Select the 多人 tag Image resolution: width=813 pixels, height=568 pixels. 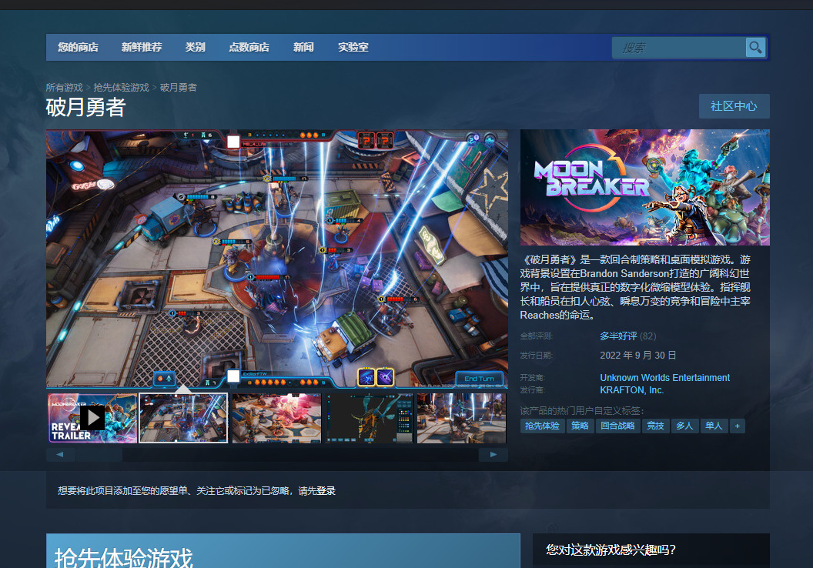tap(684, 426)
